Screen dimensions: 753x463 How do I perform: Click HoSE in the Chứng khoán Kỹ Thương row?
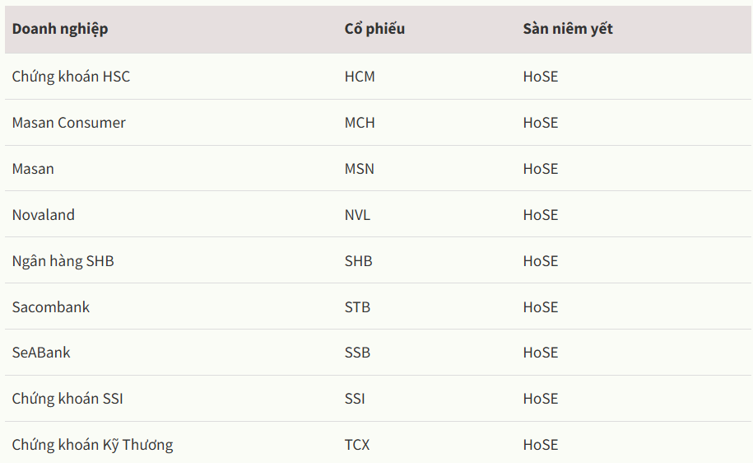[x=541, y=445]
